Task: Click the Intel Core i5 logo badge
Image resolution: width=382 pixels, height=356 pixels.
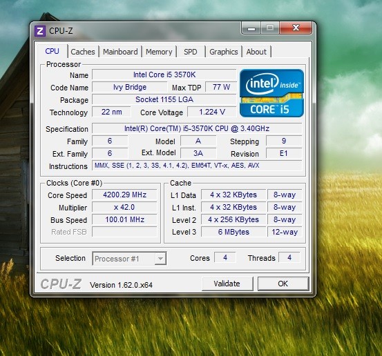Action: [x=271, y=93]
